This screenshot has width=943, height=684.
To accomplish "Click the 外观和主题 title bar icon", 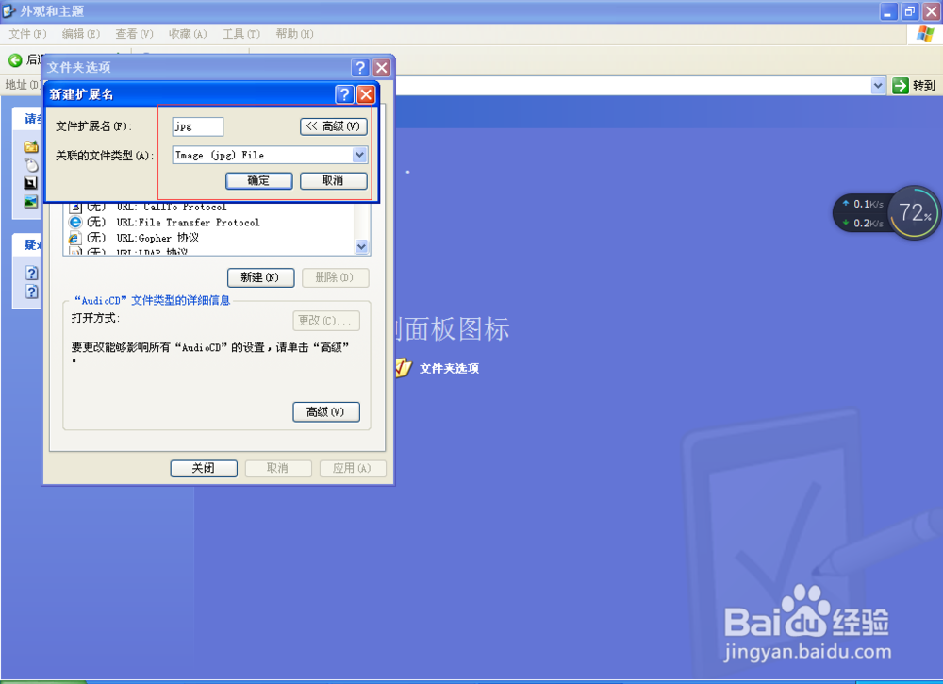I will click(x=9, y=10).
